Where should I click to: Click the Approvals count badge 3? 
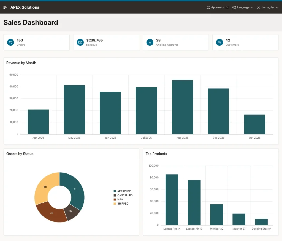(x=227, y=7)
